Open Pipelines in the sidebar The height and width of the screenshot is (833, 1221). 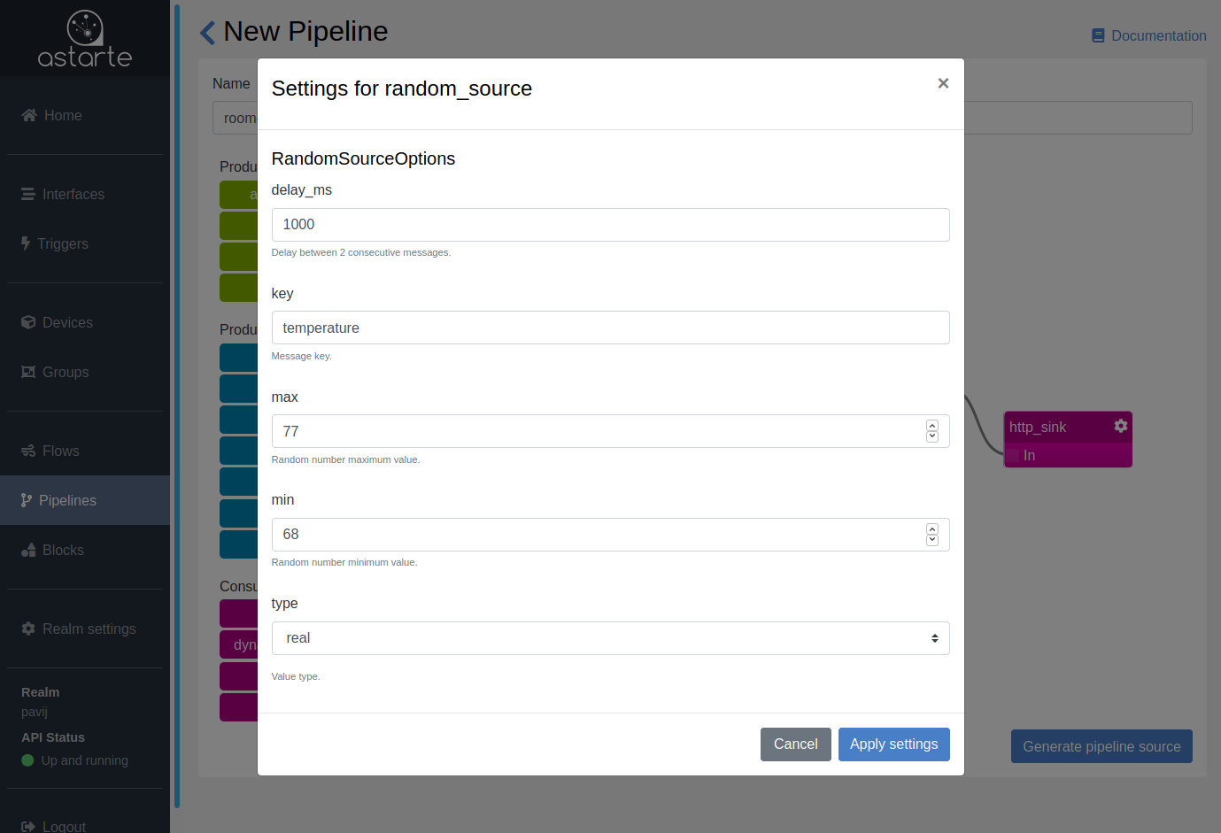(x=67, y=500)
